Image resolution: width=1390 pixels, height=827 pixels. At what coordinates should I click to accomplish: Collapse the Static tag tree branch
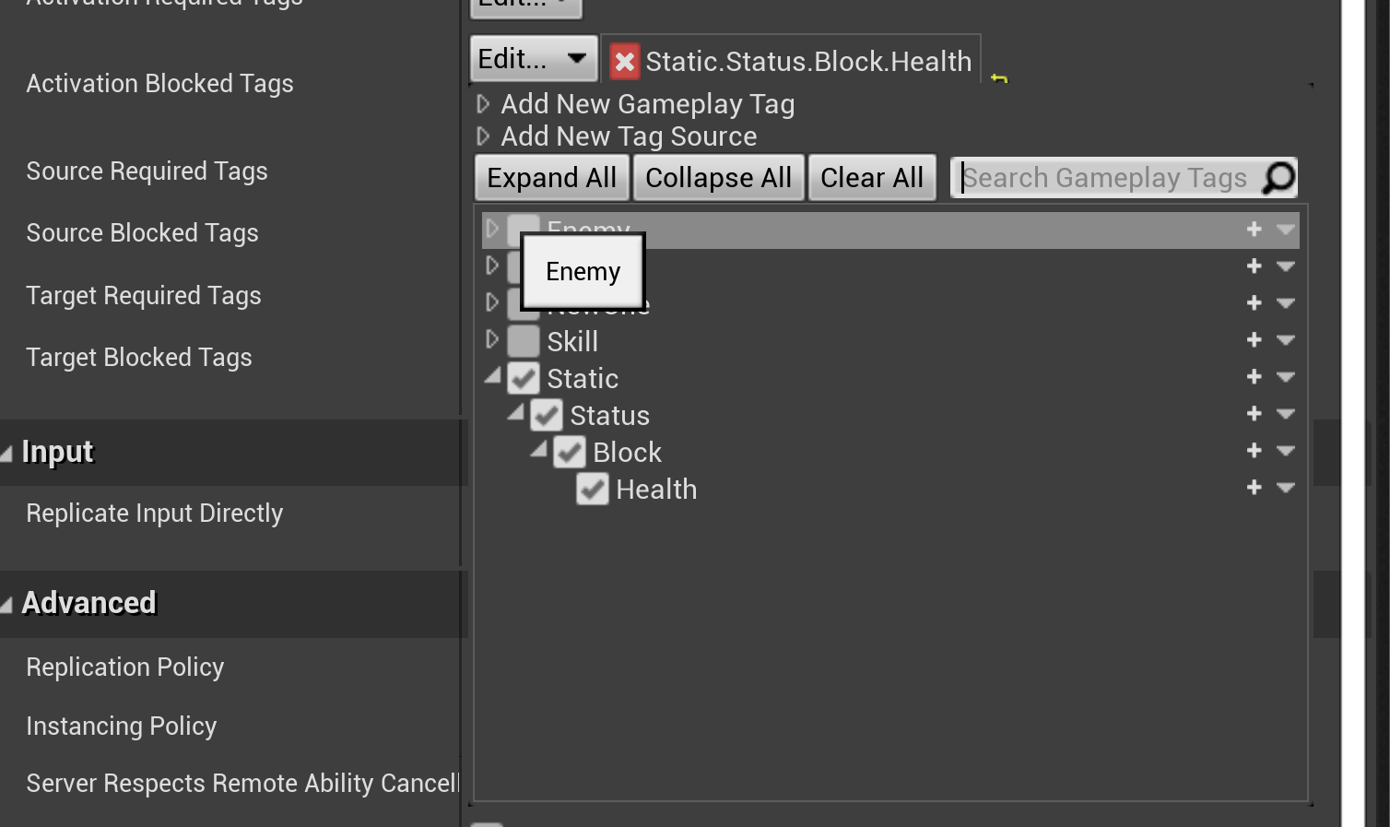(491, 376)
